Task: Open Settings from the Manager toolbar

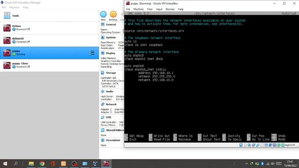Action: tap(113, 16)
